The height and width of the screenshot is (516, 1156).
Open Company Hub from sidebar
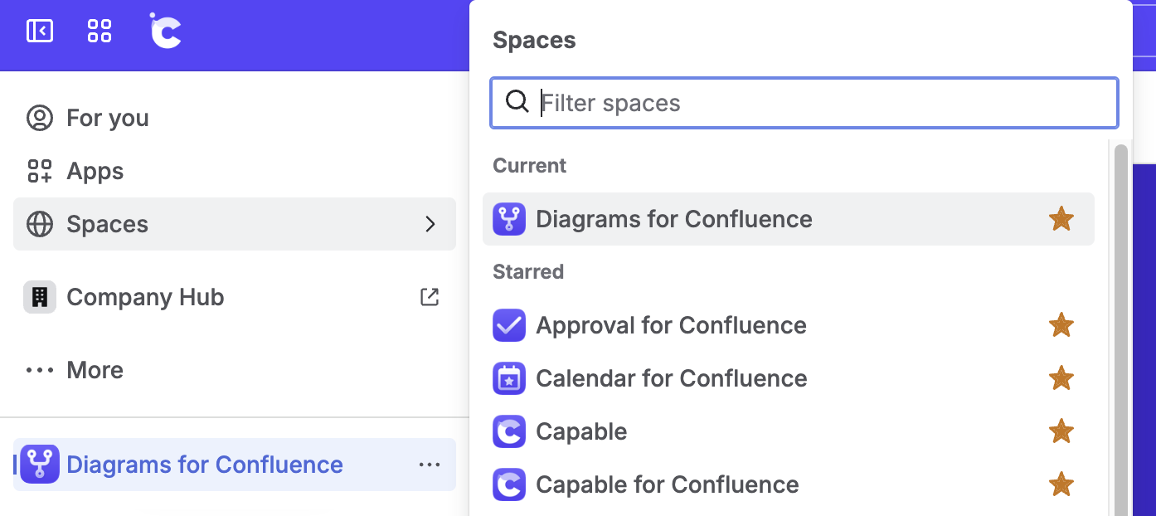(x=145, y=297)
